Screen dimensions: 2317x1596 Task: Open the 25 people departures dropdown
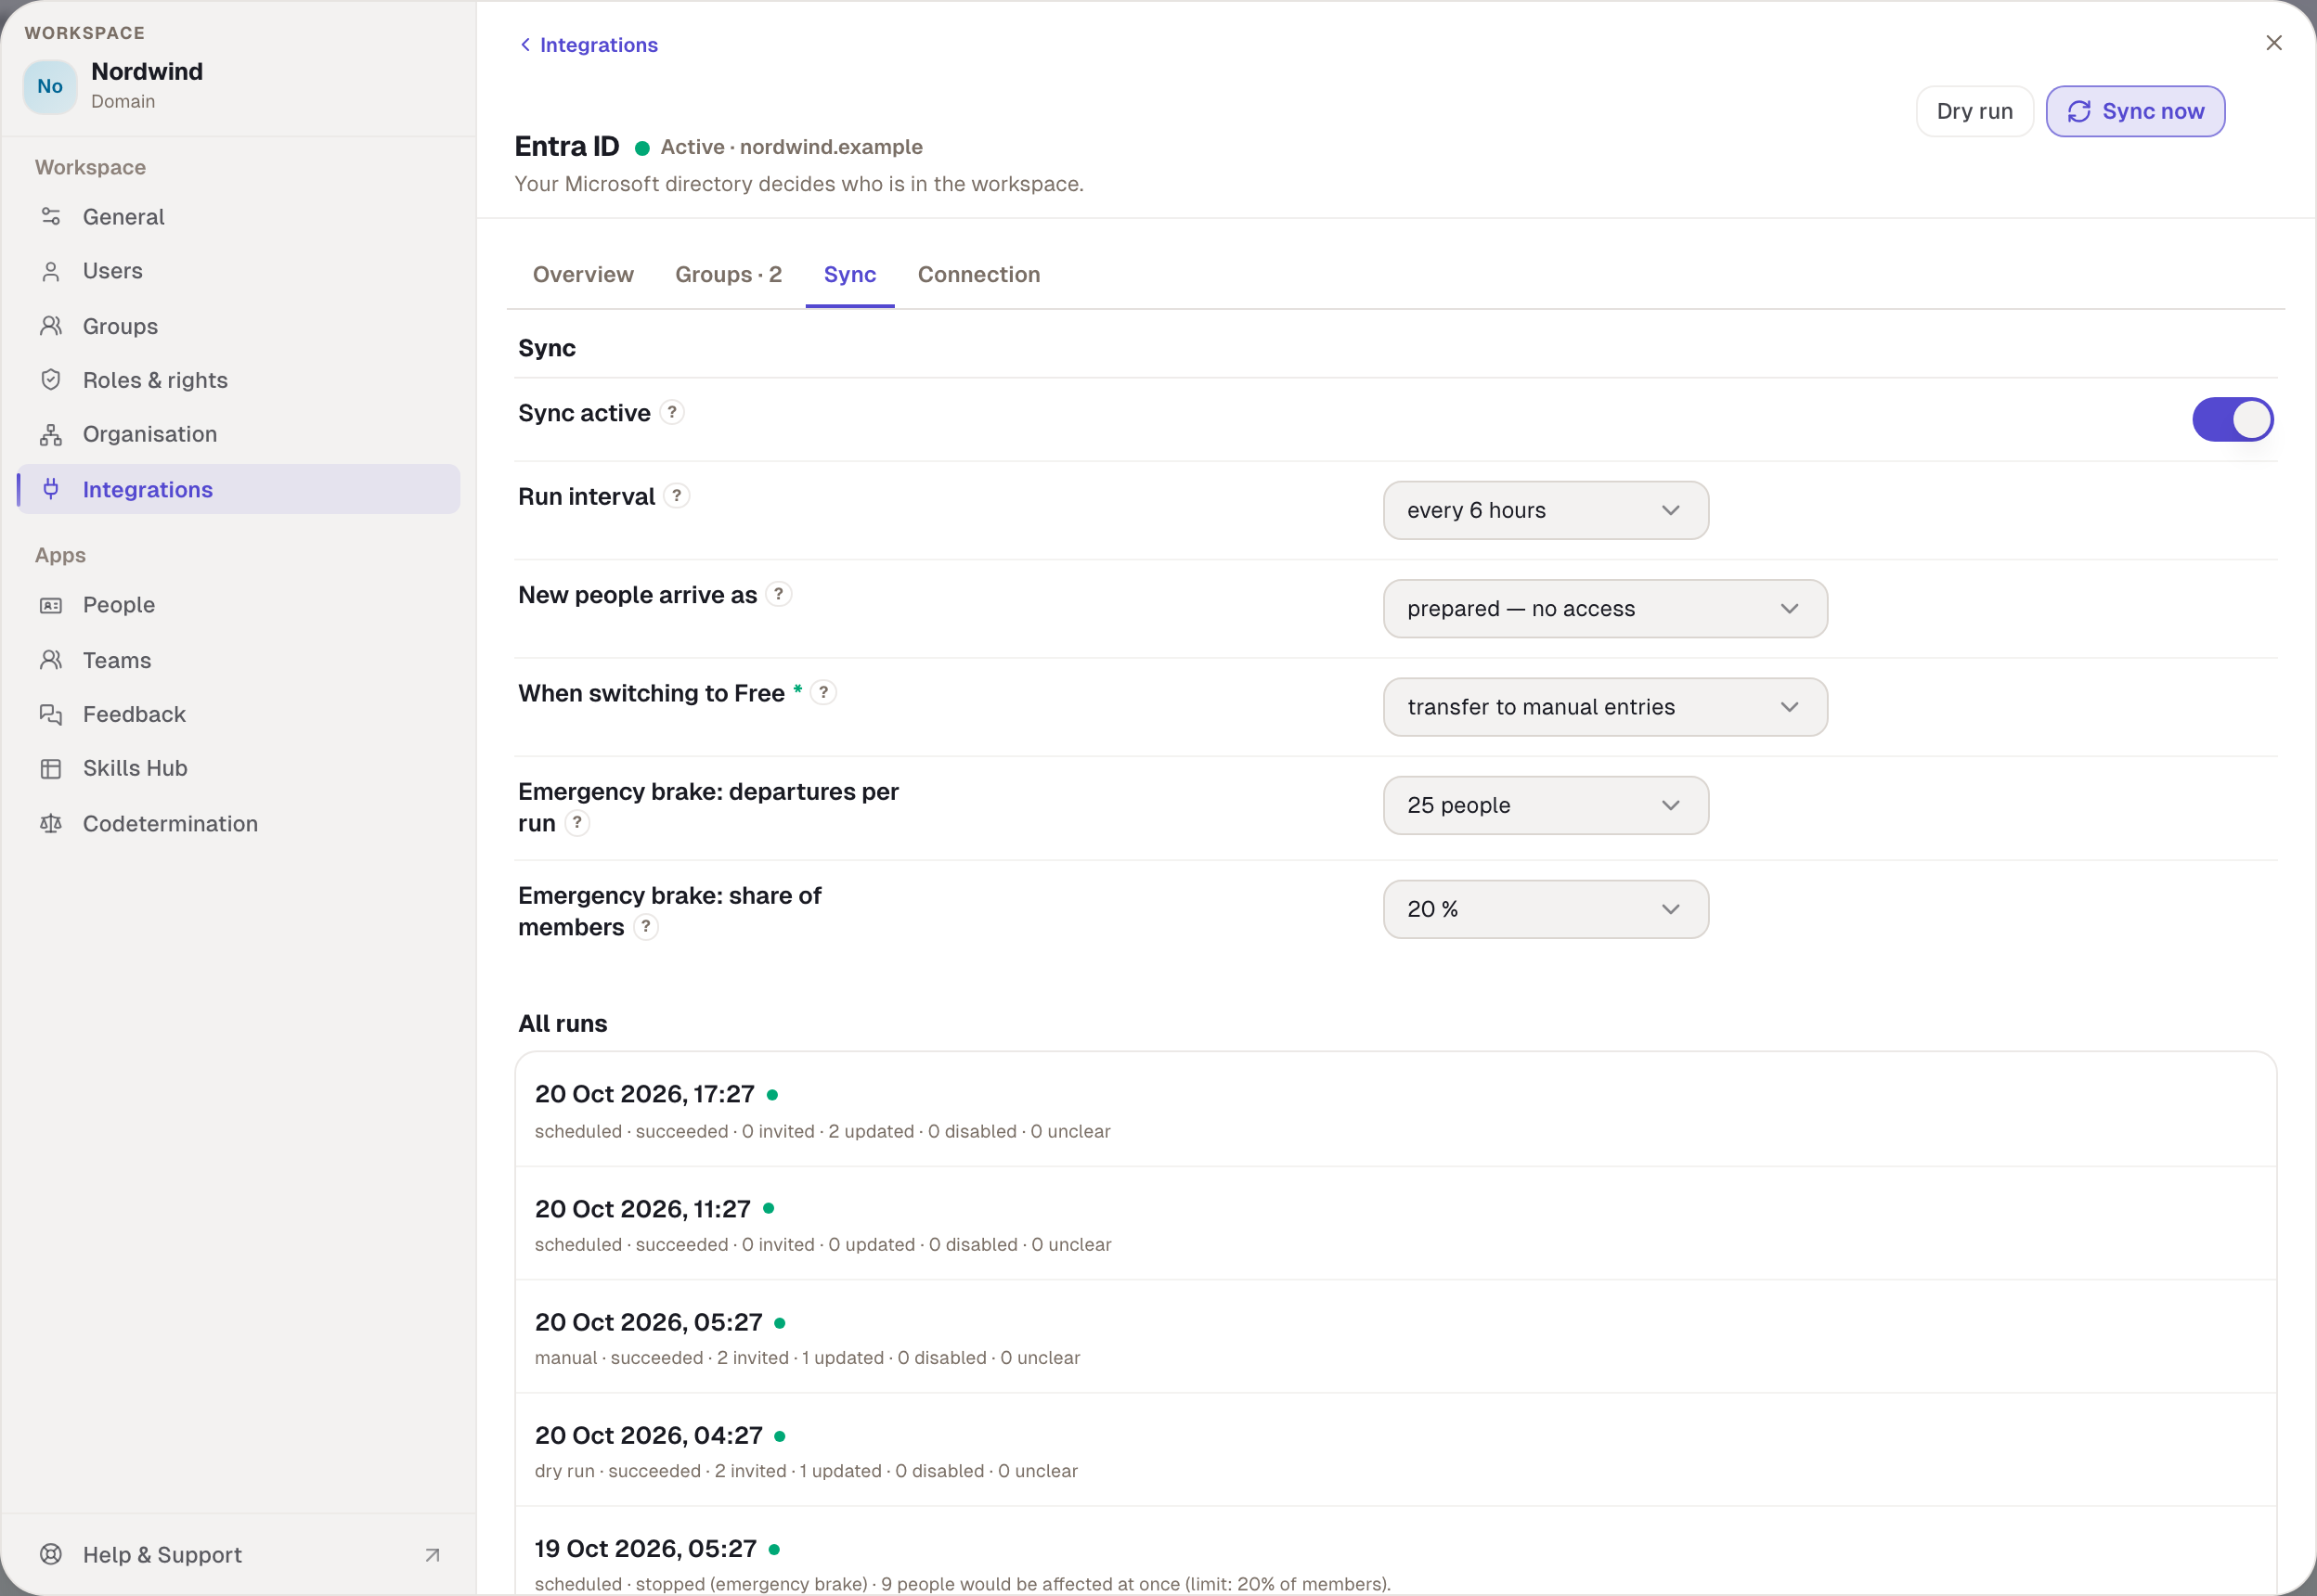click(1546, 805)
